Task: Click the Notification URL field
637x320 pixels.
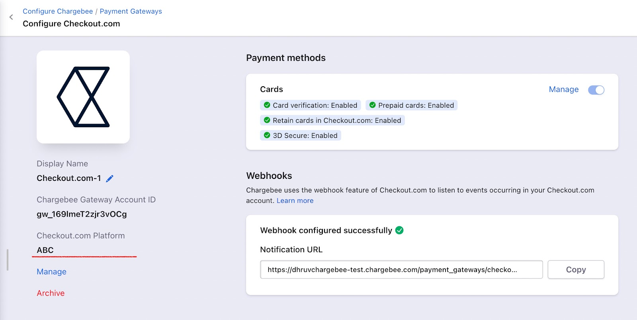Action: tap(401, 270)
